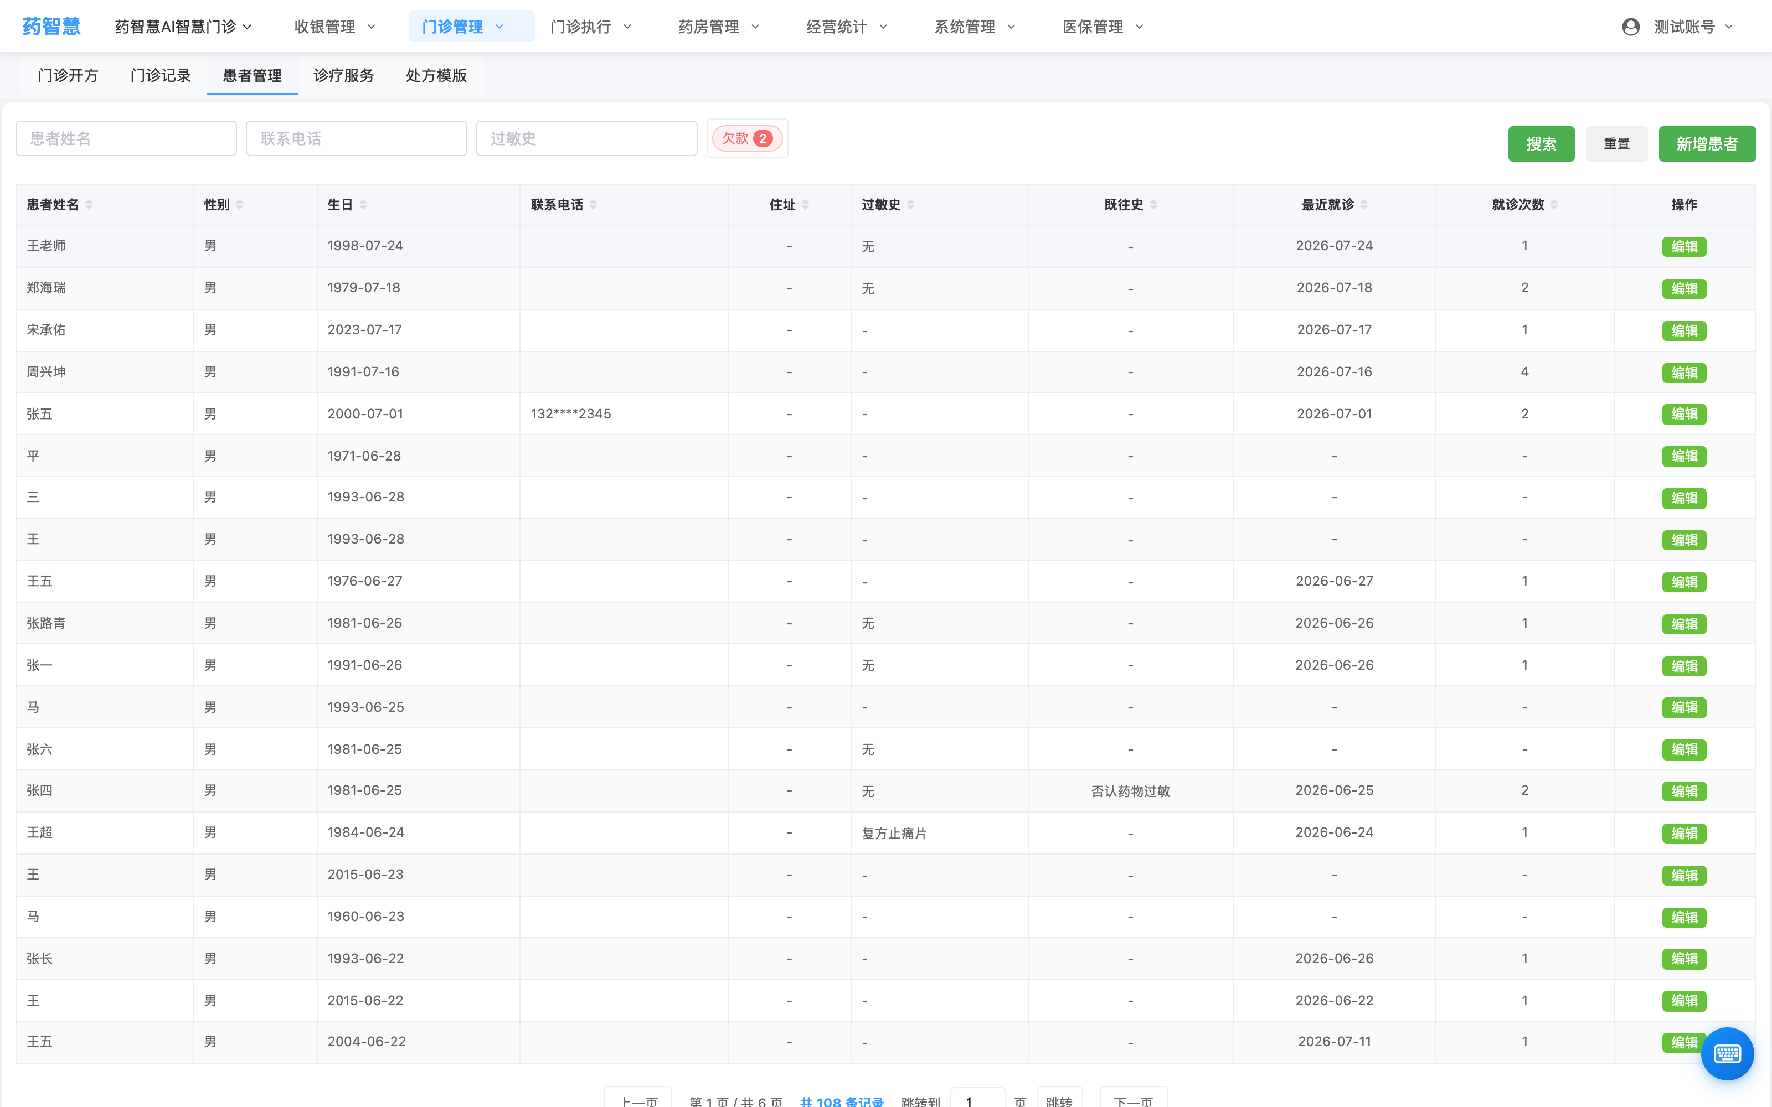The width and height of the screenshot is (1772, 1107).
Task: Expand the 系统管理 menu
Action: (975, 27)
